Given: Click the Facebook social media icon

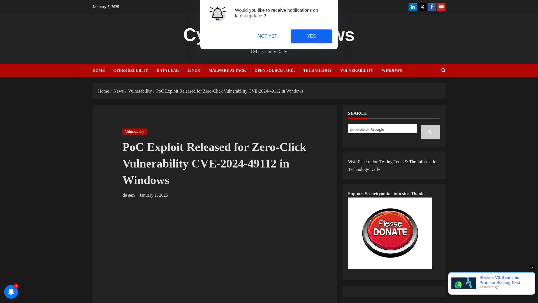Looking at the screenshot, I should 432,7.
